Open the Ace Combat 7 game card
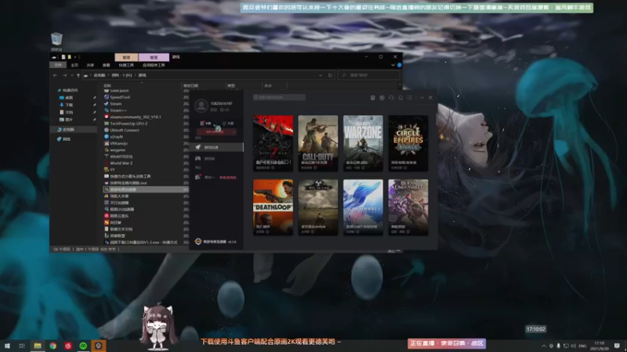Viewport: 627px width, 352px height. [363, 207]
